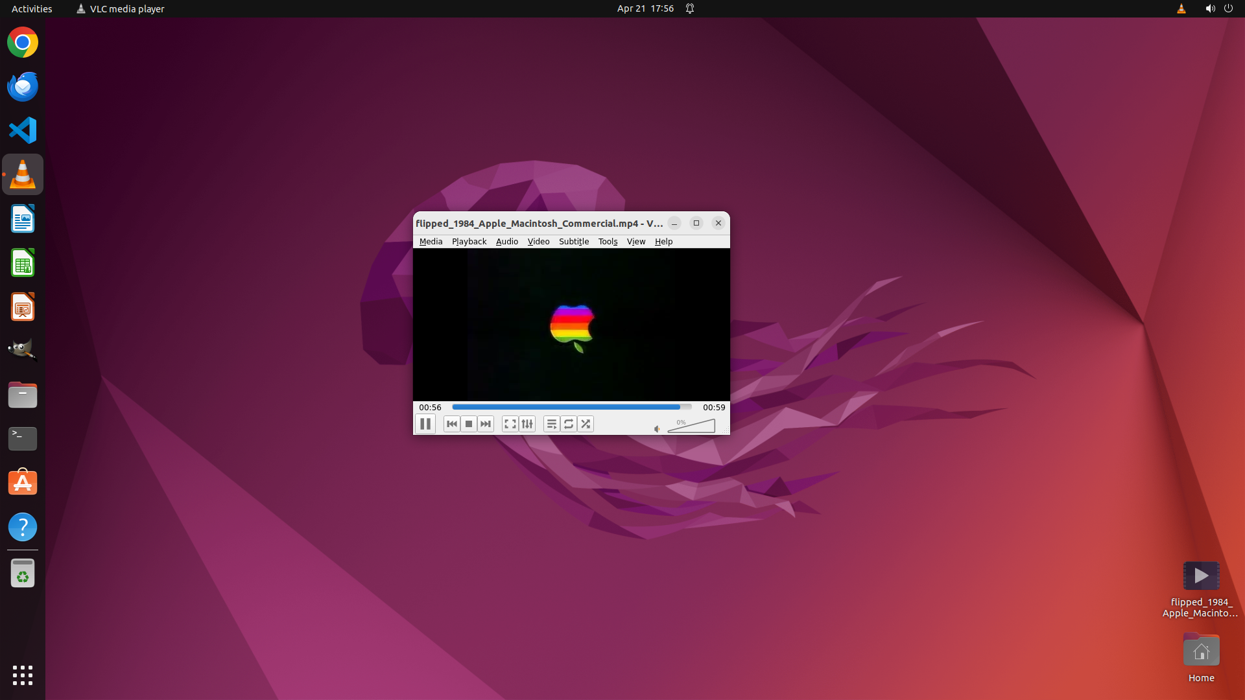Set volume using the volume slider
This screenshot has height=700, width=1245.
pos(691,426)
